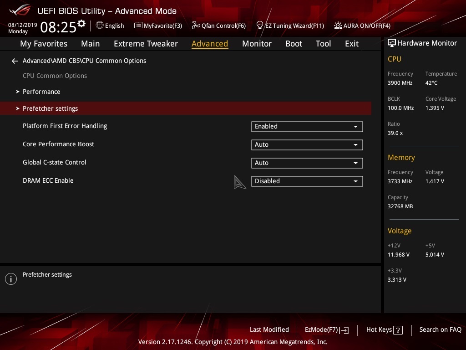Go back using the left arrow icon

pos(15,61)
